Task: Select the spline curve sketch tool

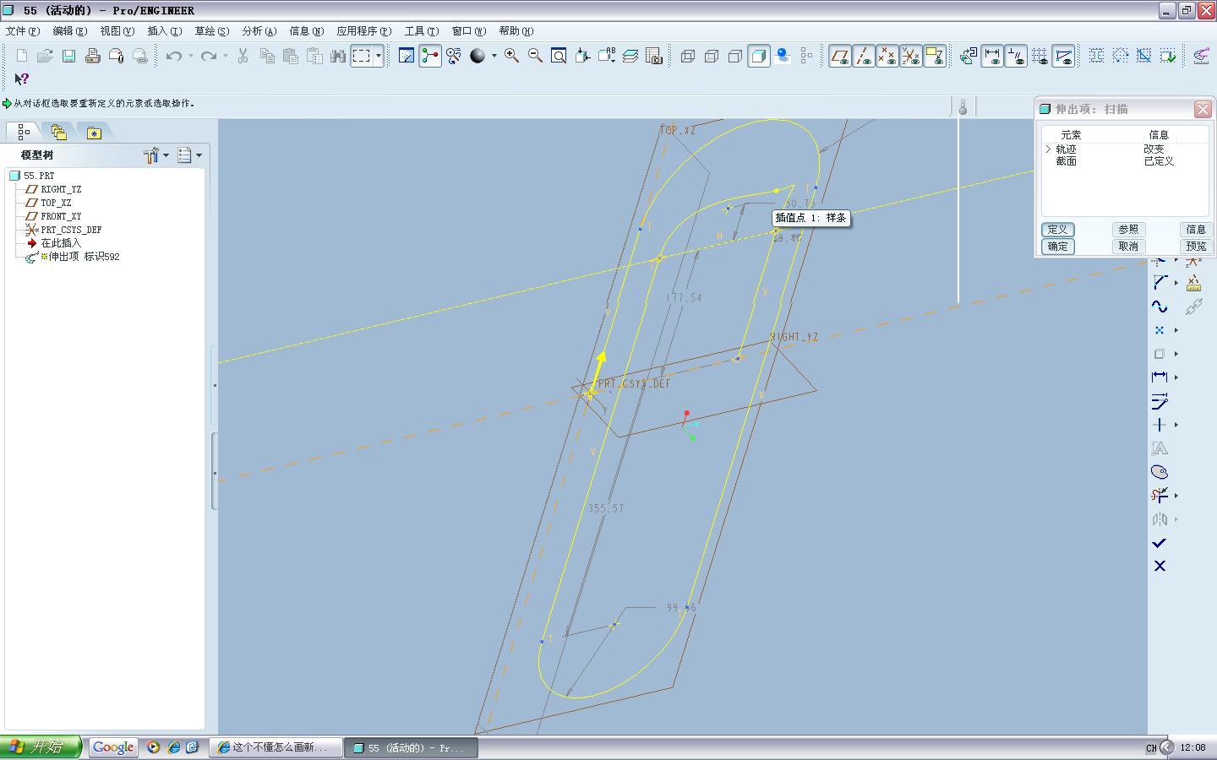Action: pyautogui.click(x=1160, y=307)
